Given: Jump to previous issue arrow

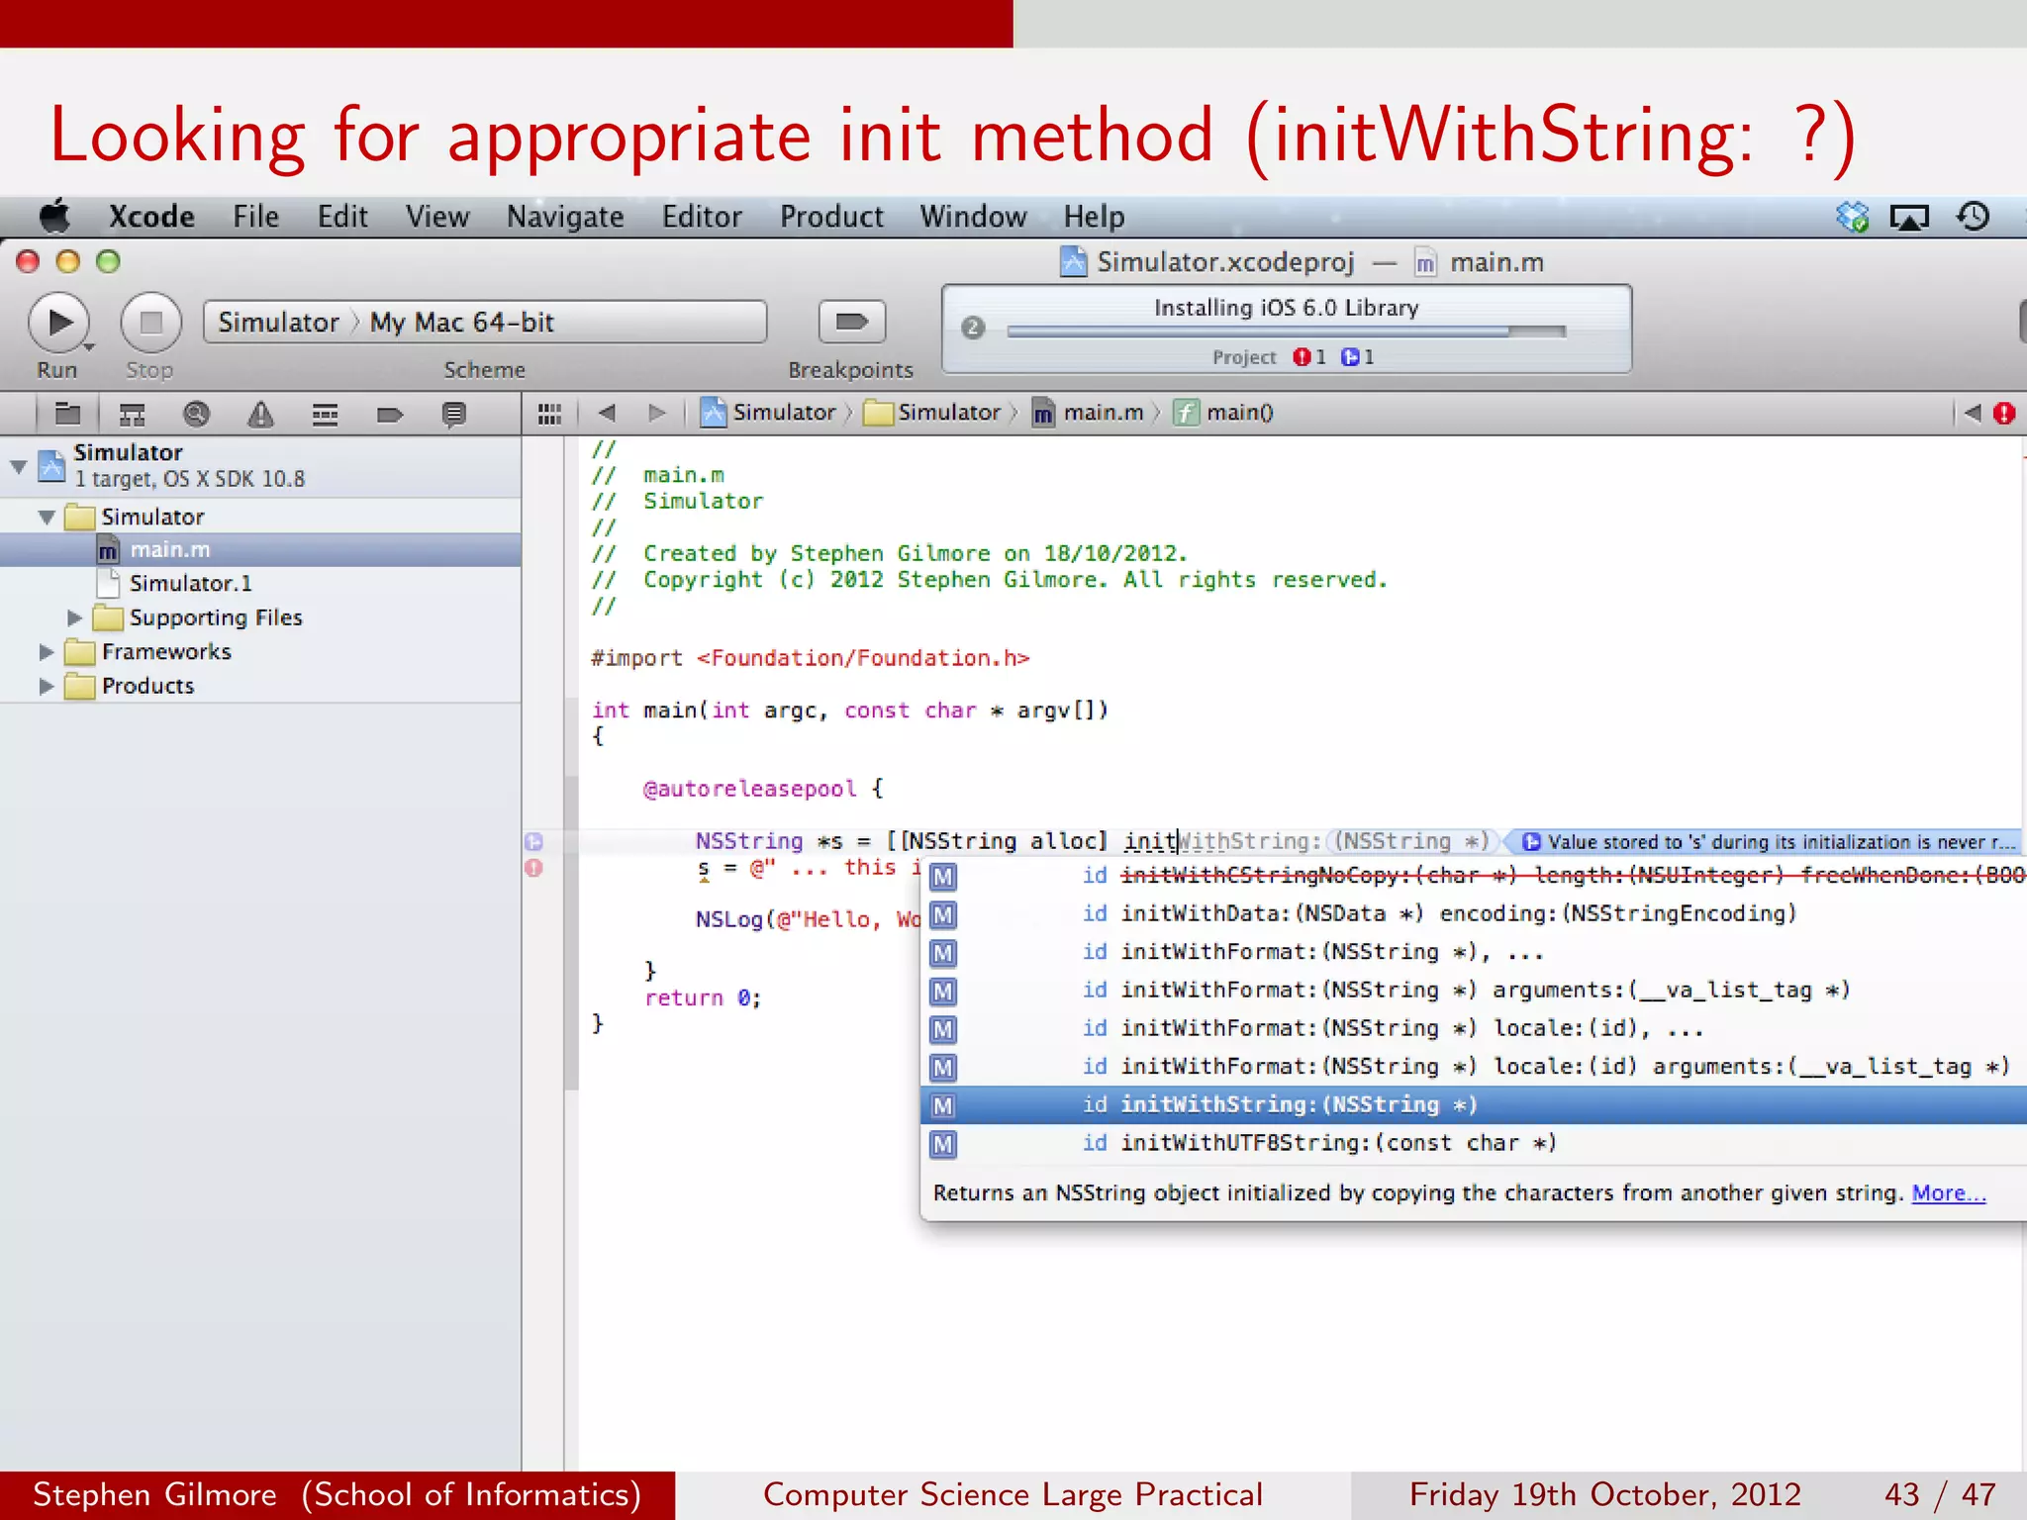Looking at the screenshot, I should pos(1973,413).
